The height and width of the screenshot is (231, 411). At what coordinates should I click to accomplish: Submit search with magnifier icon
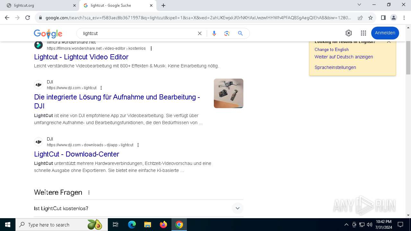(x=240, y=33)
